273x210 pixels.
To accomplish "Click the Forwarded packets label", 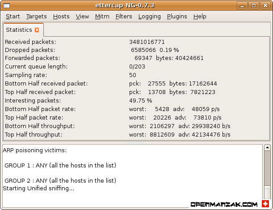I will pos(32,58).
